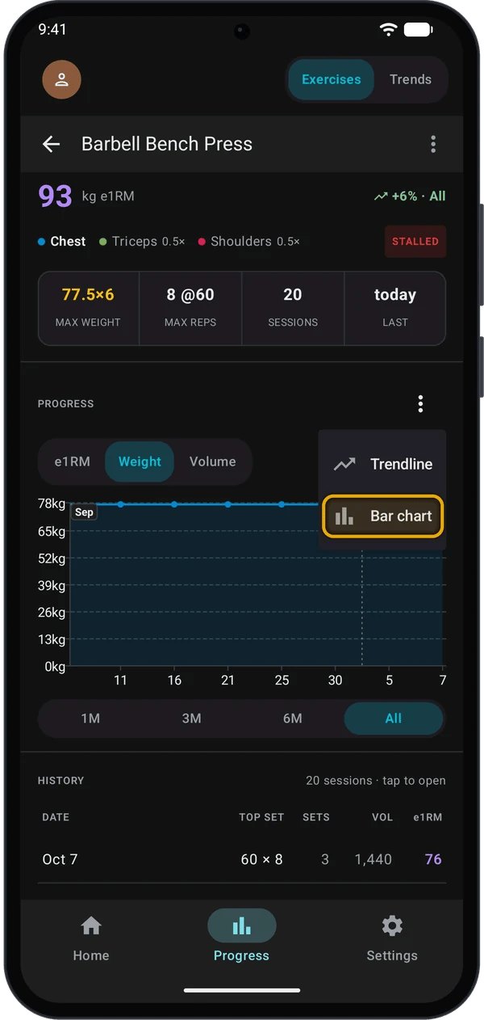The height and width of the screenshot is (1020, 484).
Task: Choose Bar chart from the chart menu
Action: click(x=382, y=516)
